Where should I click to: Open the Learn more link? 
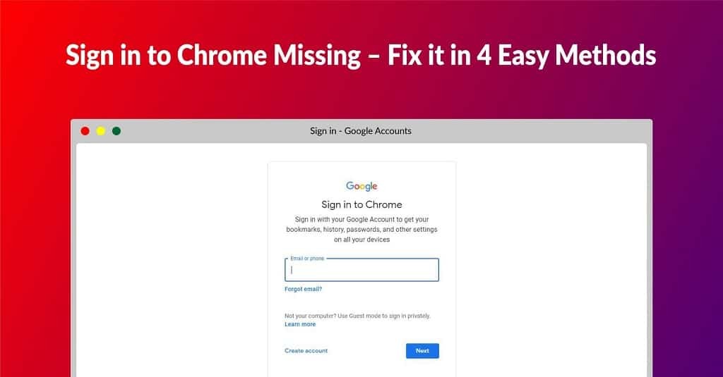[x=300, y=324]
